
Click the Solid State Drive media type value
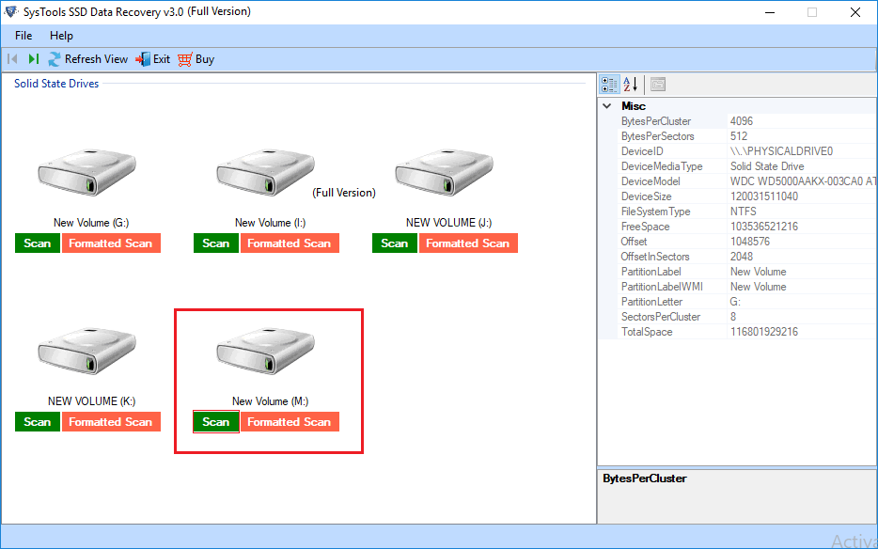pyautogui.click(x=766, y=166)
